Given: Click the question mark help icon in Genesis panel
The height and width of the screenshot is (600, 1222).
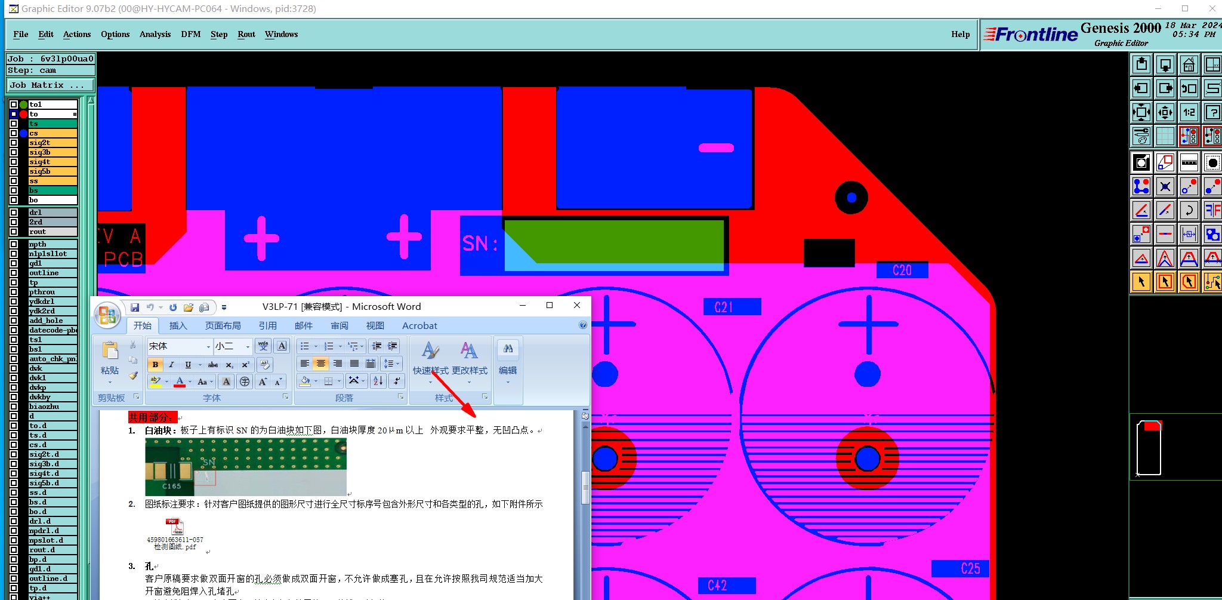Looking at the screenshot, I should 1212,112.
